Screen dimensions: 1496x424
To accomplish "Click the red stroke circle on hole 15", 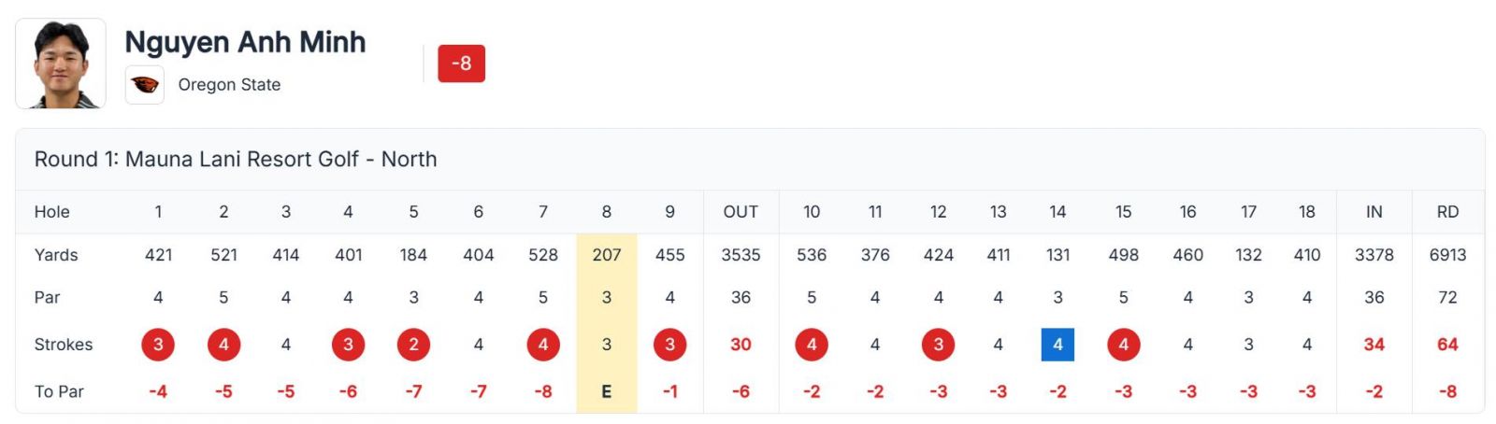I will click(1123, 345).
